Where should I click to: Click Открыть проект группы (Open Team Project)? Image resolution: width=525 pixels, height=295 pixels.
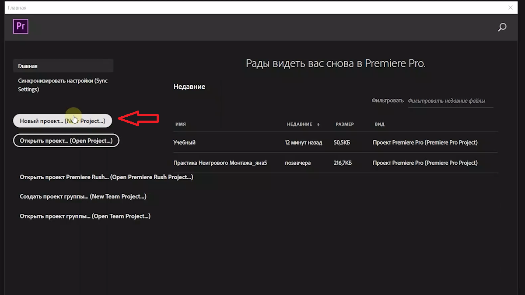point(85,216)
